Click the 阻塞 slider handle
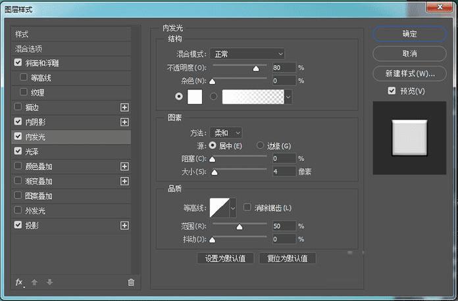Image resolution: width=458 pixels, height=301 pixels. click(x=213, y=159)
